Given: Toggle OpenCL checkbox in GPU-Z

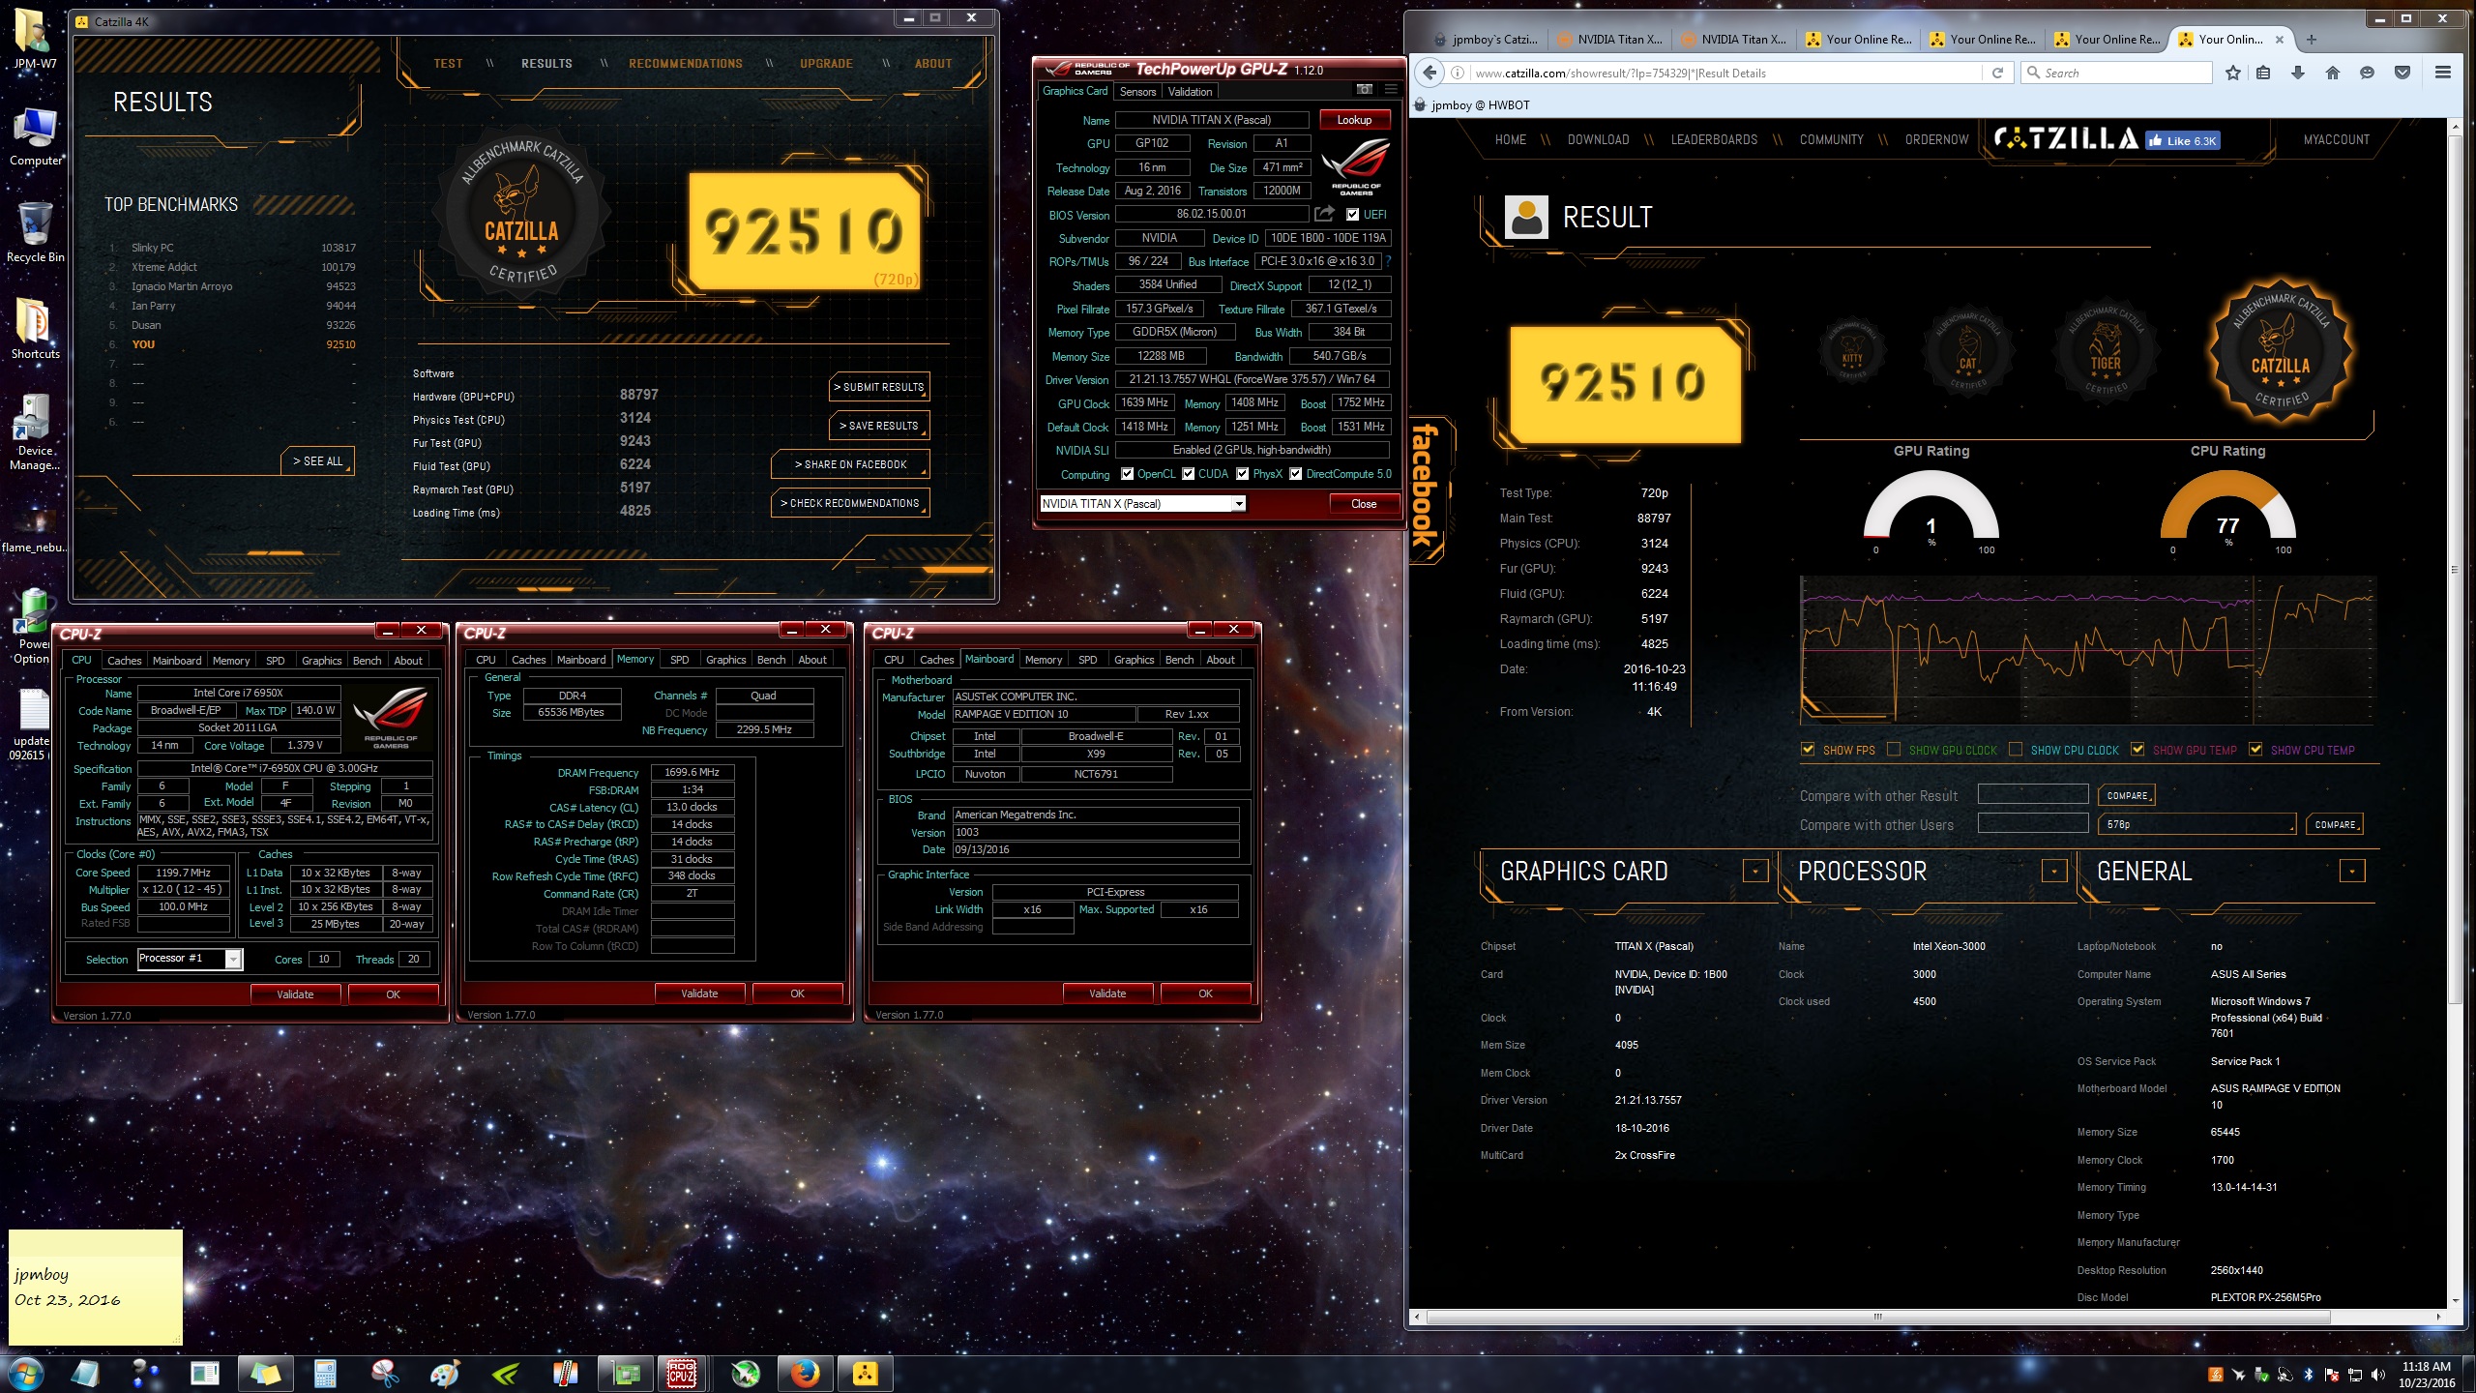Looking at the screenshot, I should click(1127, 474).
